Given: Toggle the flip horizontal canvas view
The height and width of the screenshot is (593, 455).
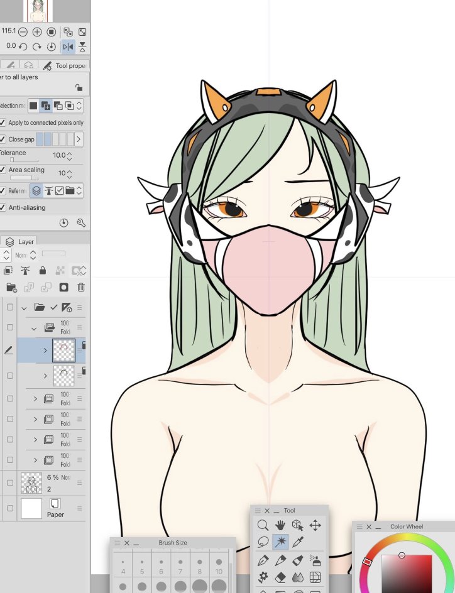Looking at the screenshot, I should point(68,46).
